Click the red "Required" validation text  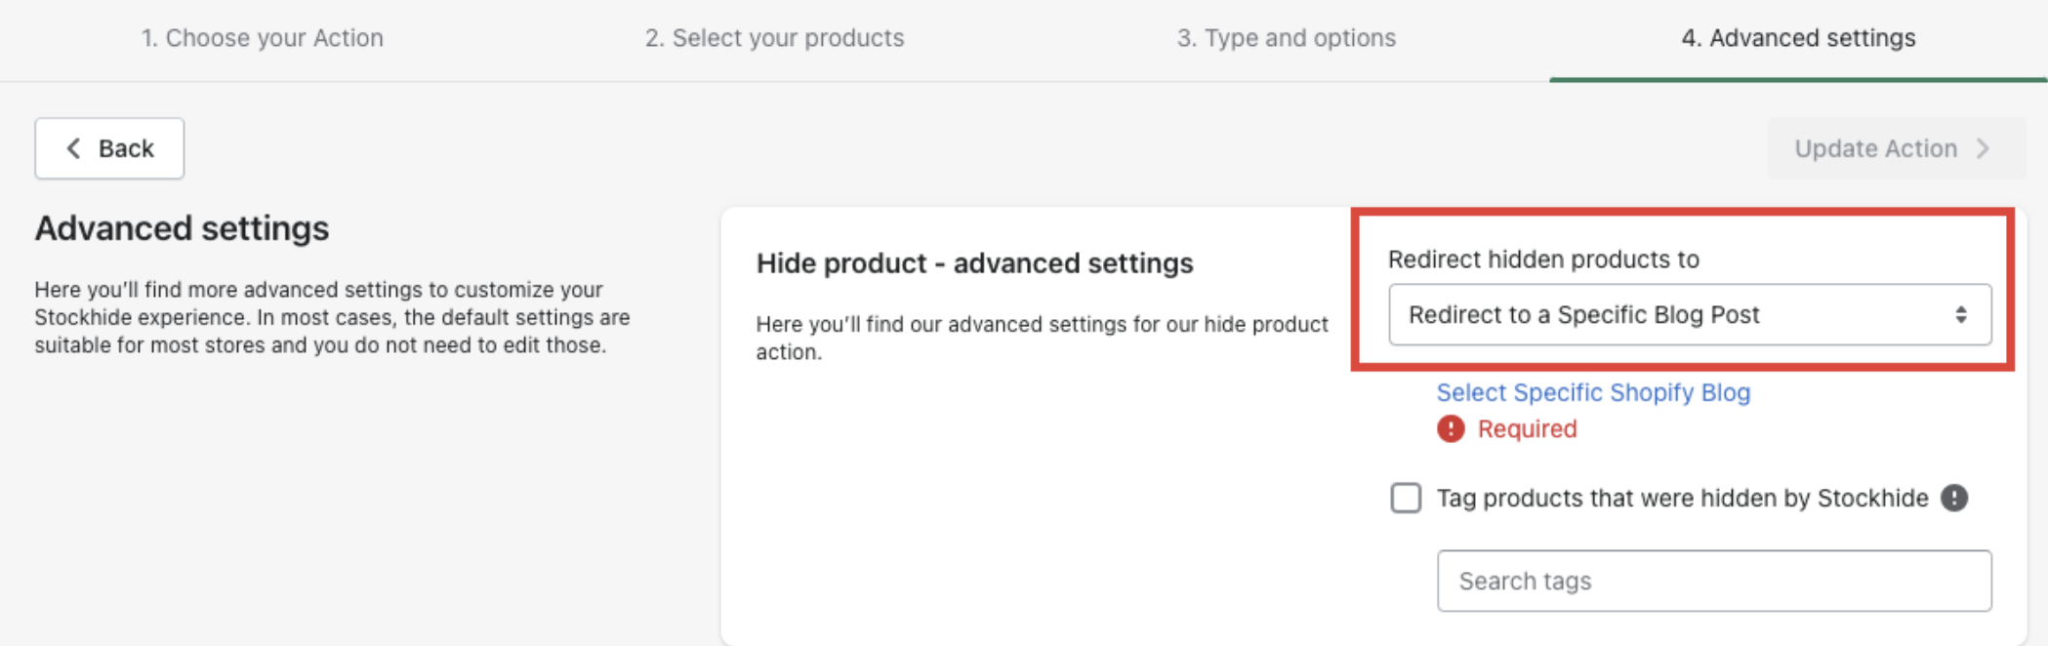[1527, 429]
